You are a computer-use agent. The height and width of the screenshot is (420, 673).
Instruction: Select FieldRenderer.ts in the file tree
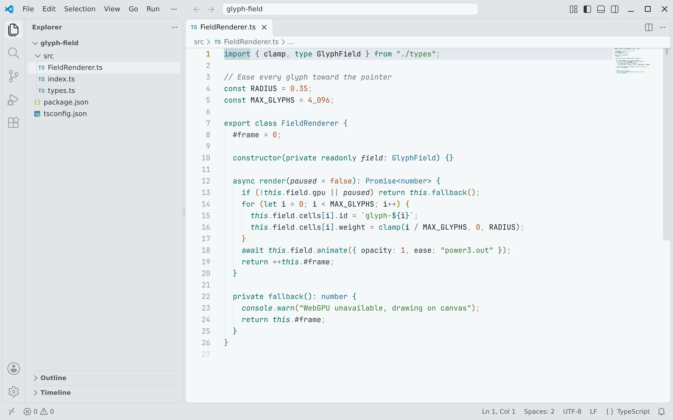point(104,67)
